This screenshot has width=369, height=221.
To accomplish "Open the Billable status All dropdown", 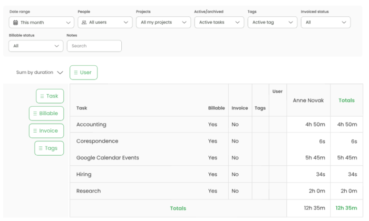I will (x=36, y=46).
